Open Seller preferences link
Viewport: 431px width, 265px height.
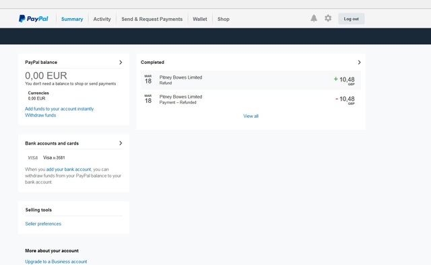tap(43, 224)
